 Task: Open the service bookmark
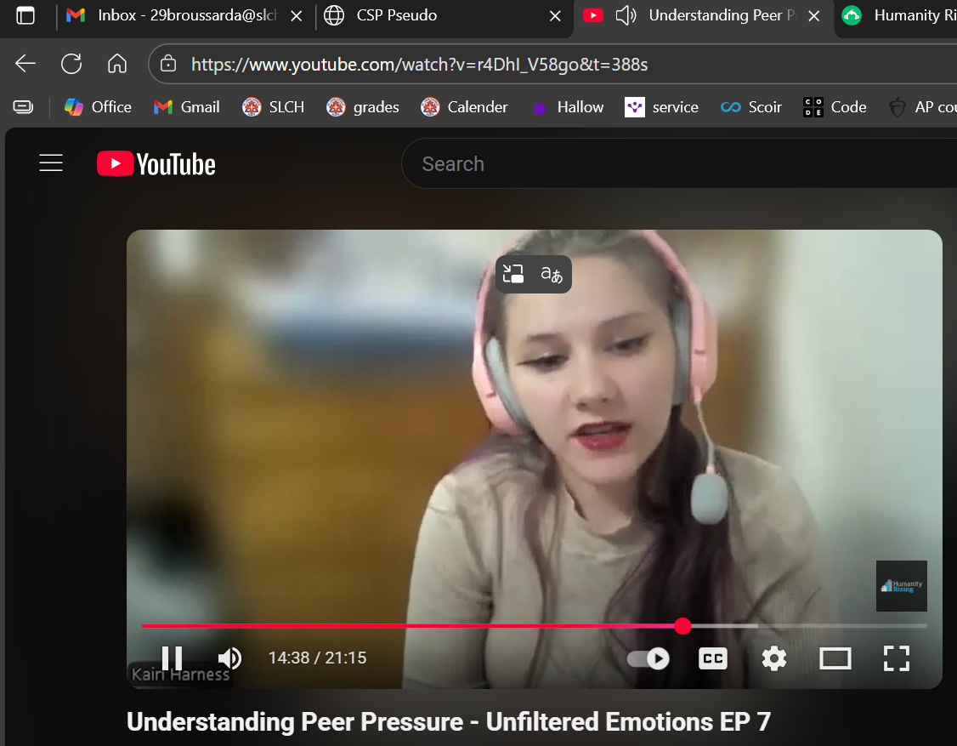pyautogui.click(x=661, y=107)
